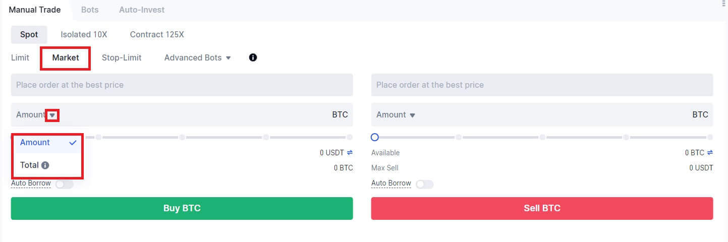Expand the buy-side Amount dropdown arrow
Viewport: 728px width, 242px height.
[52, 115]
